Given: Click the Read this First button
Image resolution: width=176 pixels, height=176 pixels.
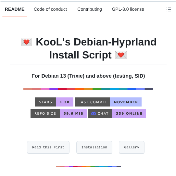Looking at the screenshot, I should point(48,147).
